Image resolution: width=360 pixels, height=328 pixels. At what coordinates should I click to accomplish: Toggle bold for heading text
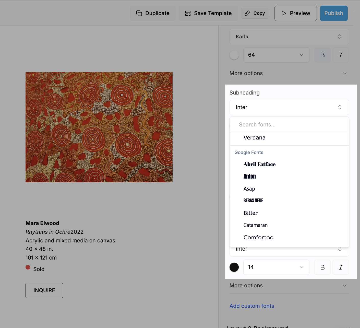322,55
